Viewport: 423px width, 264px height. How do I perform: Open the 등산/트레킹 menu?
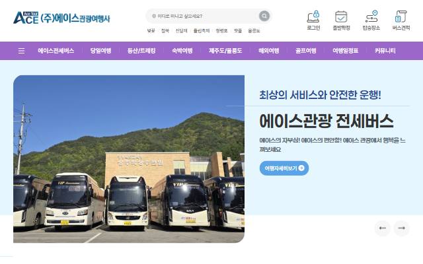tap(141, 51)
